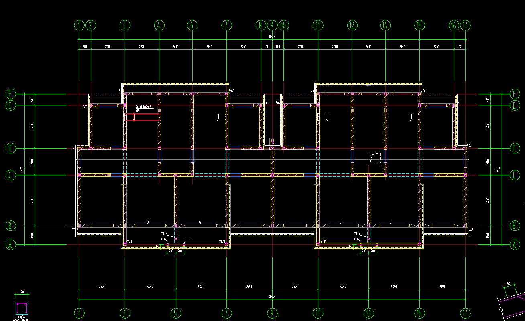
Task: Select axis bubble 17 in the bottom grid row
Action: (x=465, y=313)
